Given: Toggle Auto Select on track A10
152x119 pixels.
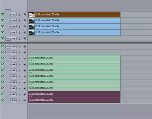Looking at the screenshot, I should [x=25, y=100].
